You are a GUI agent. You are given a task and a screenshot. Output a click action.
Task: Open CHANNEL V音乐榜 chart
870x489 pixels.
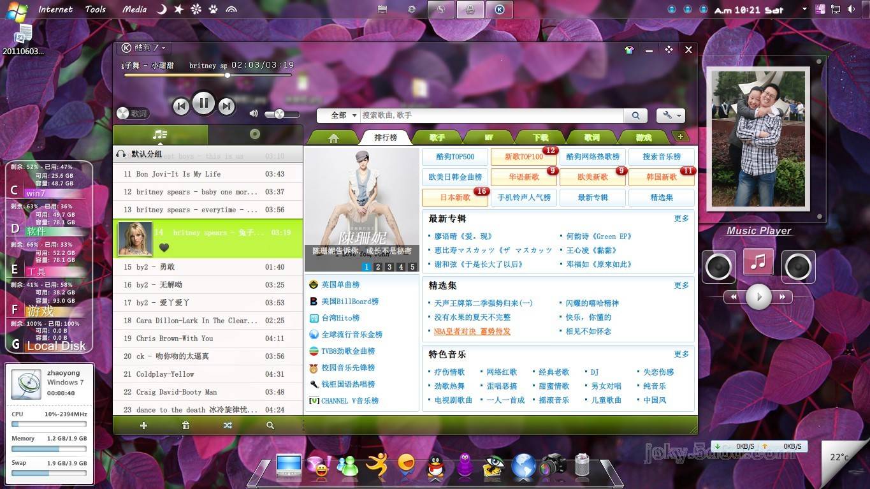350,401
